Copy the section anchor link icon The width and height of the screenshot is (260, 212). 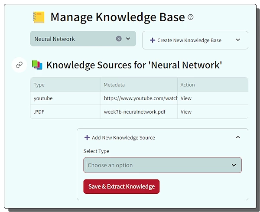point(19,65)
